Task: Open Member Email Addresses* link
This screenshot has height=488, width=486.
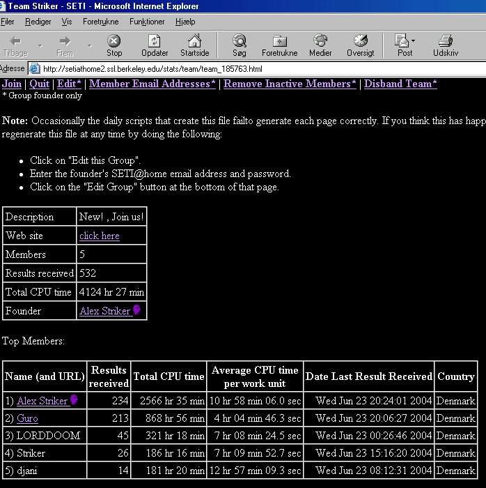Action: (152, 84)
